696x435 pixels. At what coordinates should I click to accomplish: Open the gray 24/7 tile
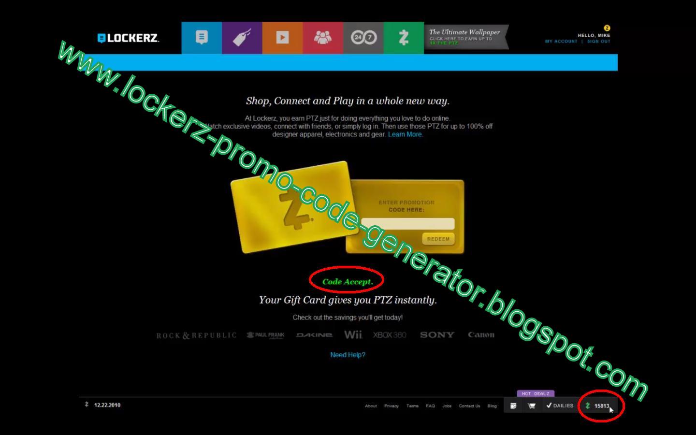363,38
